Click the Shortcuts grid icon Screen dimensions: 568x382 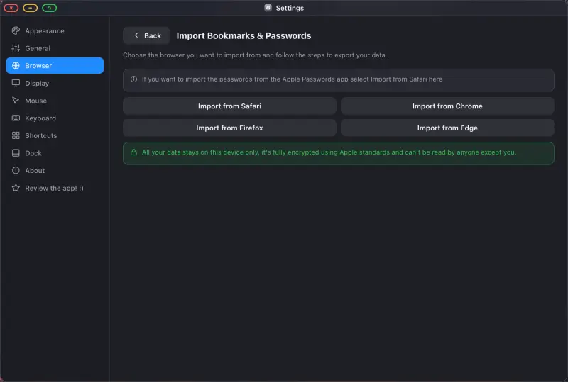16,135
